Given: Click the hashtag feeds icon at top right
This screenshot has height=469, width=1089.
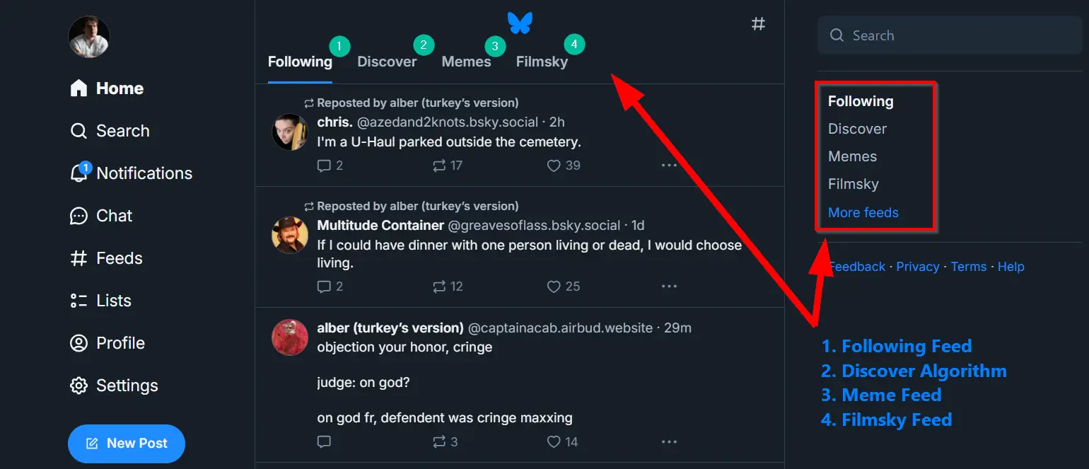Looking at the screenshot, I should [758, 24].
